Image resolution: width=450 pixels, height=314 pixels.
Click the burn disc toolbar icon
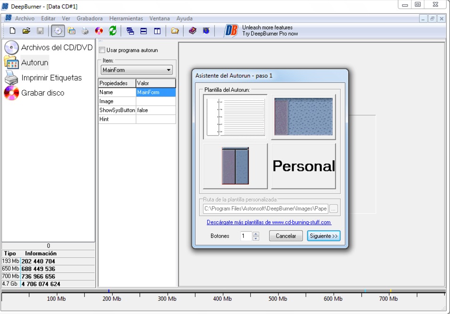(x=99, y=31)
